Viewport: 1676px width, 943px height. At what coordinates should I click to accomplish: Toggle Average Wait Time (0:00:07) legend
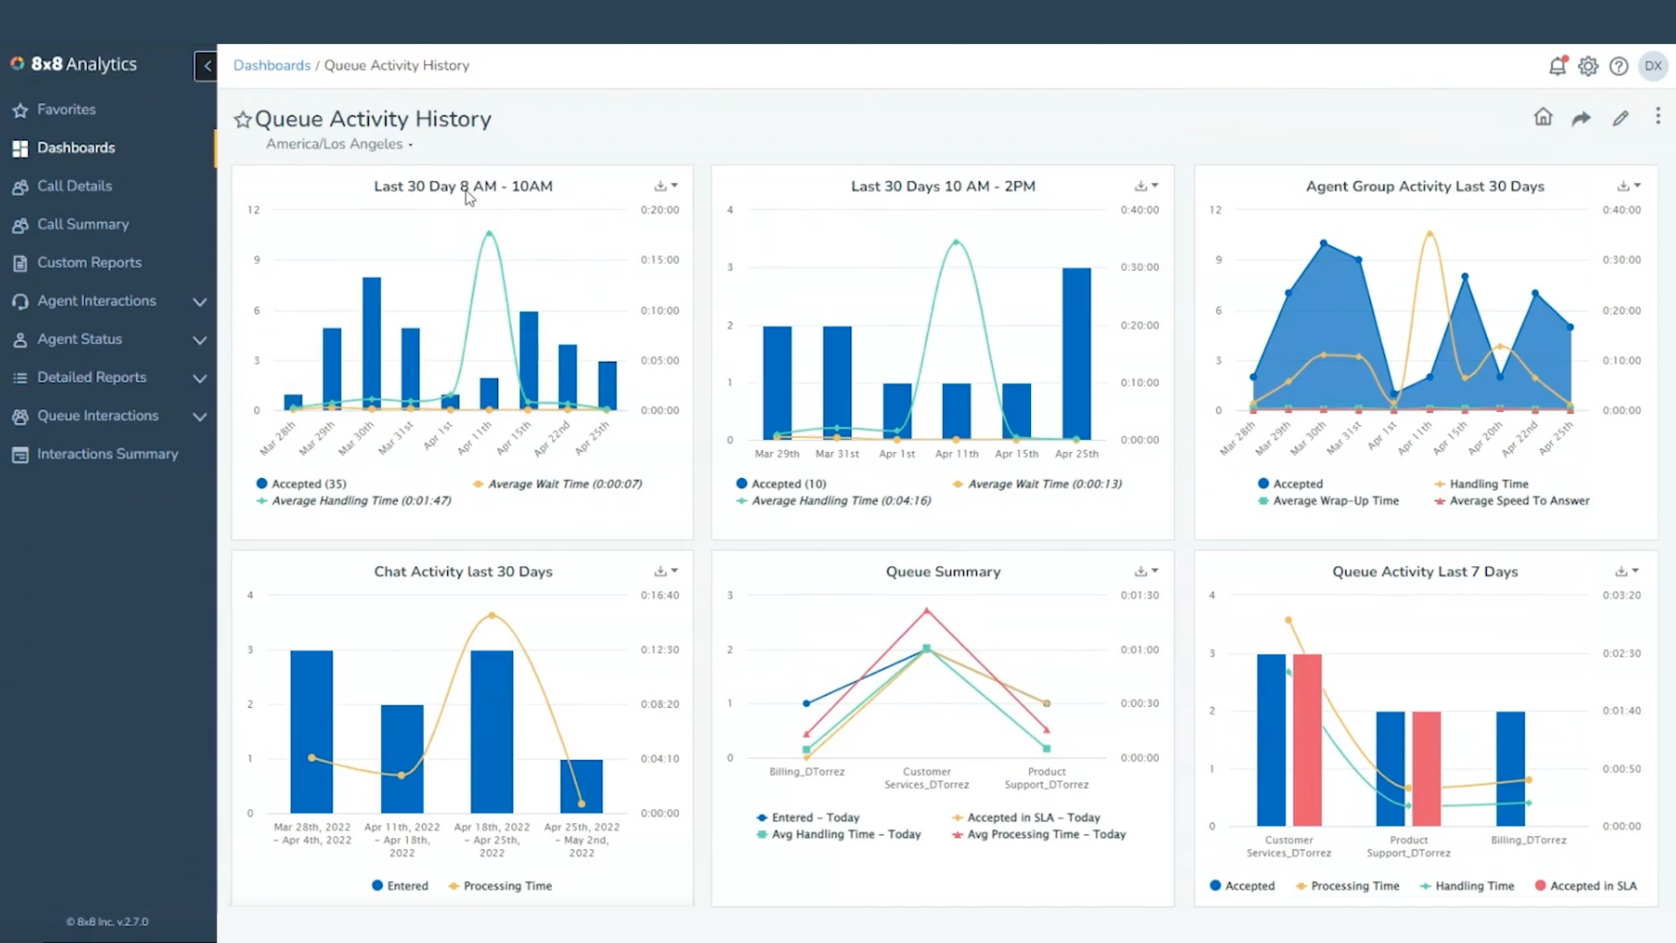coord(557,484)
